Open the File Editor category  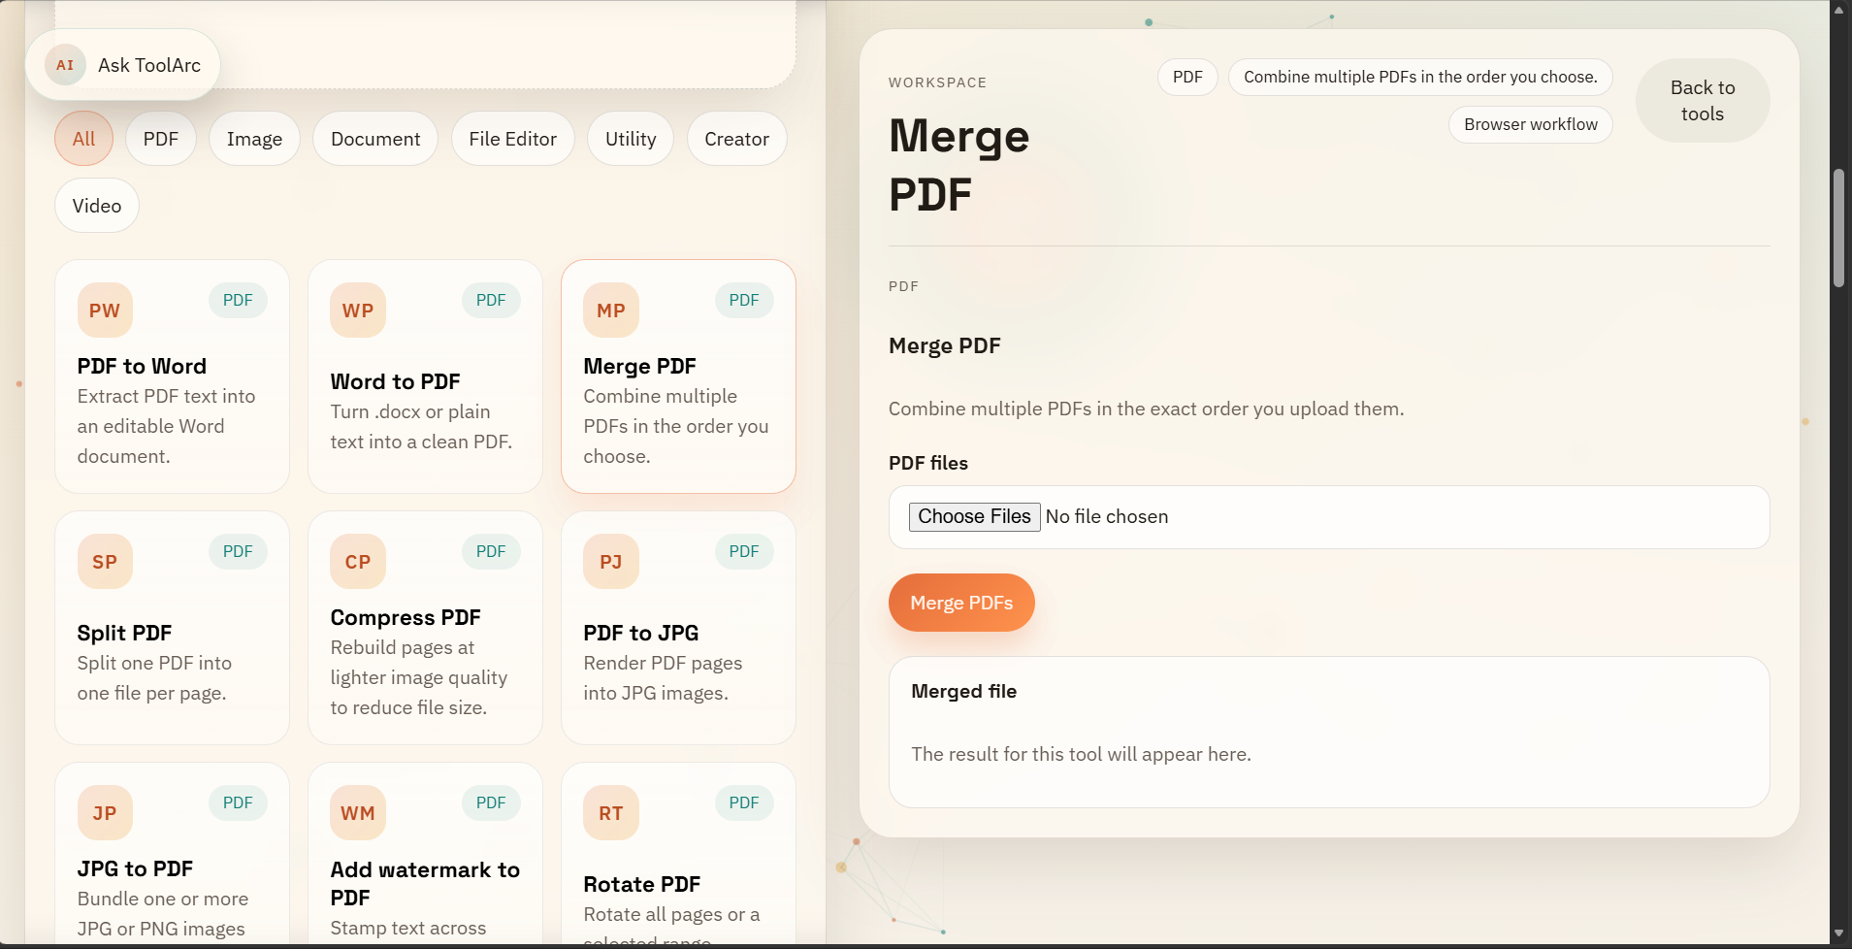(x=513, y=139)
